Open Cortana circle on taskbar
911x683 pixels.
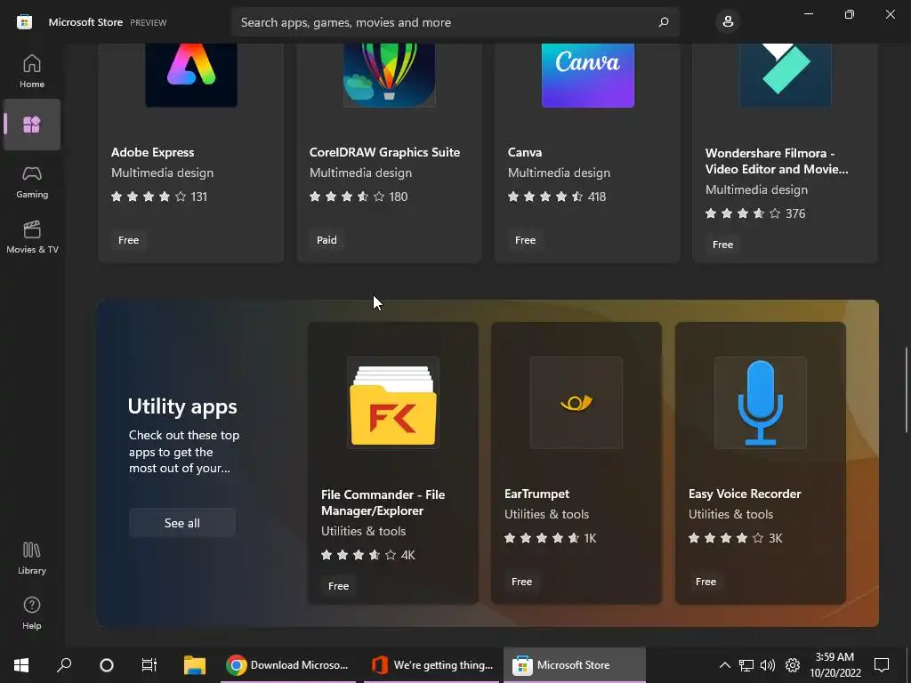107,665
